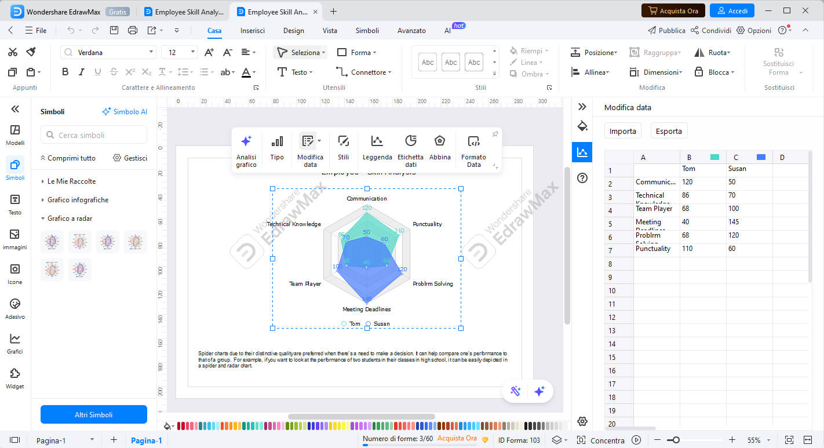Click the blue Susan series color swatch
The image size is (824, 448).
coord(761,157)
